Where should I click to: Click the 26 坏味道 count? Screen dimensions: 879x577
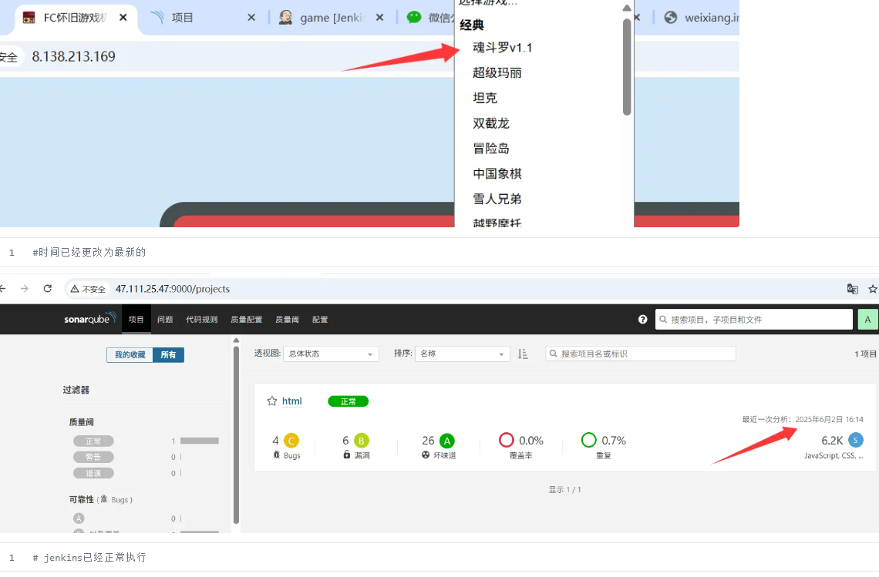tap(428, 441)
